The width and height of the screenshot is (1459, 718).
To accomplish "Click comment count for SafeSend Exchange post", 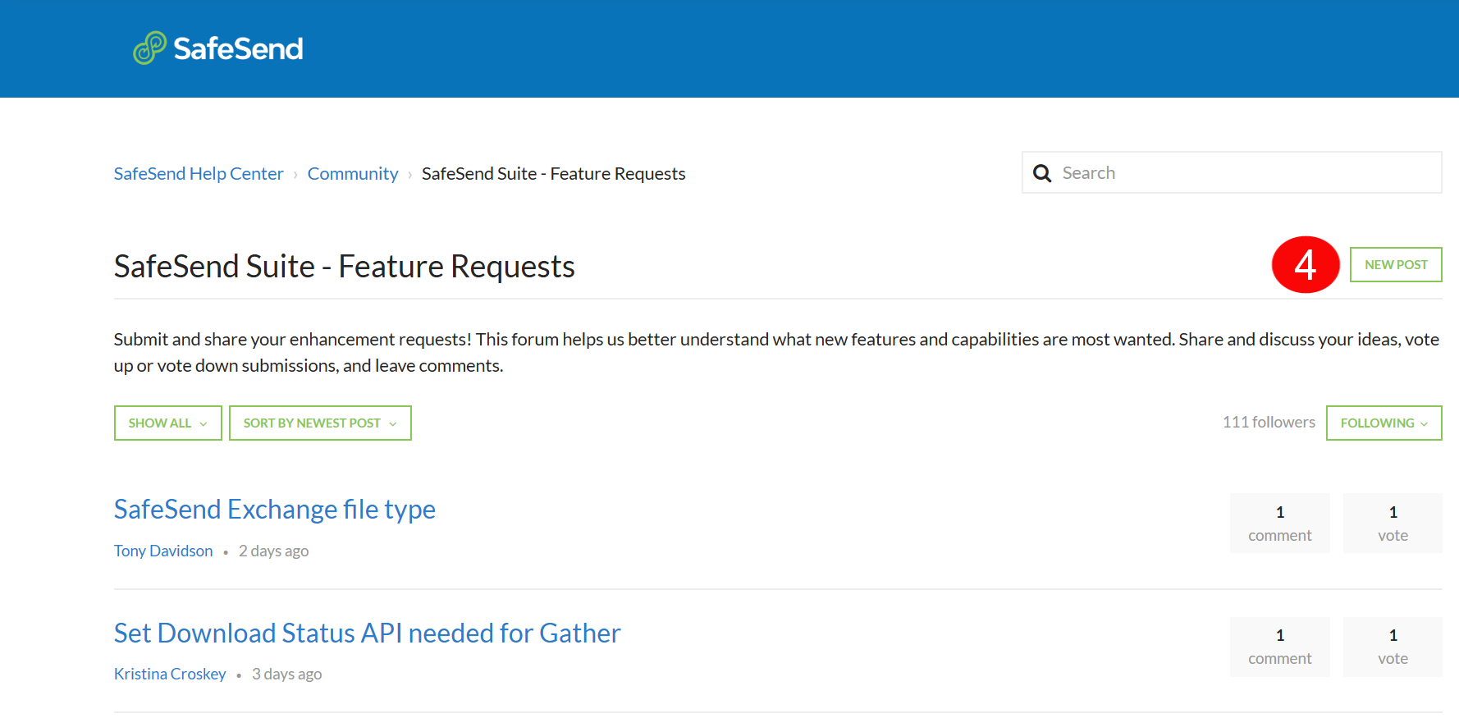I will pyautogui.click(x=1280, y=524).
